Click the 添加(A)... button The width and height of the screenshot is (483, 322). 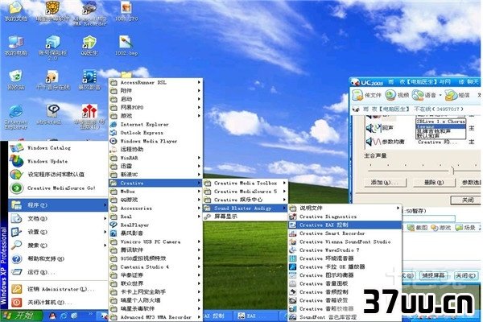385,183
